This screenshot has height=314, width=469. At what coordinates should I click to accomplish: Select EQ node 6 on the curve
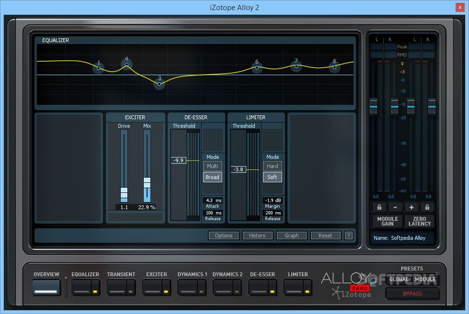(x=257, y=67)
